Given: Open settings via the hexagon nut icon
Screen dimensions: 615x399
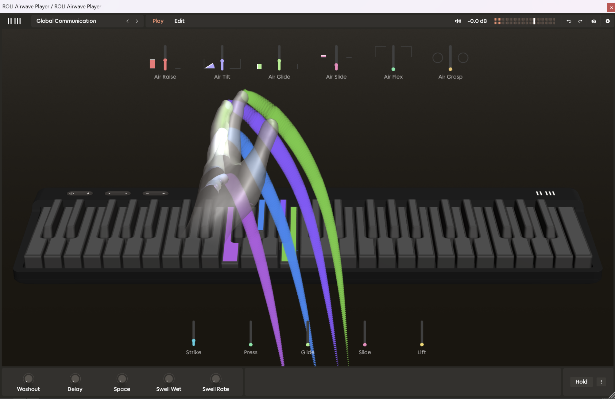Looking at the screenshot, I should 607,21.
